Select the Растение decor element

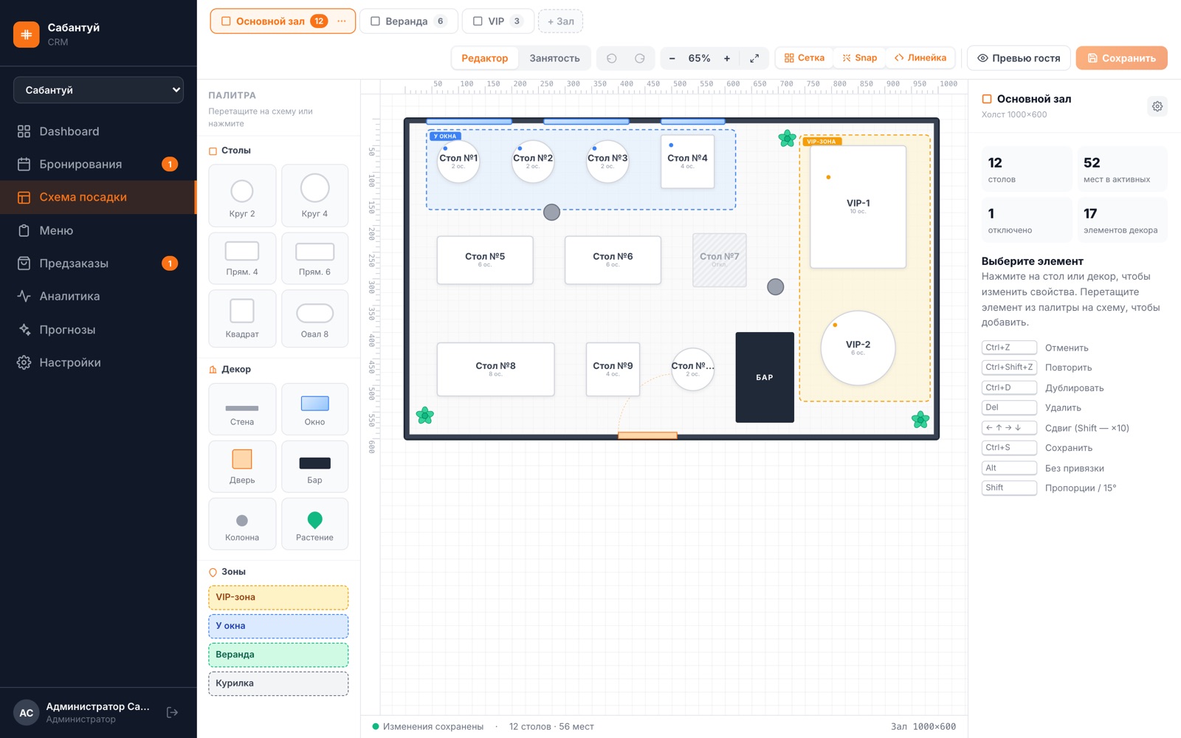(314, 524)
